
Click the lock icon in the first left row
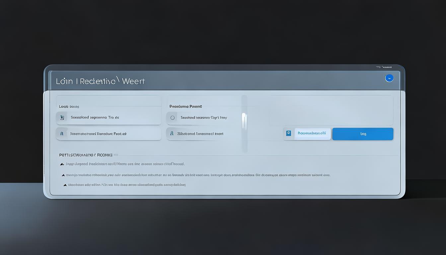click(62, 118)
